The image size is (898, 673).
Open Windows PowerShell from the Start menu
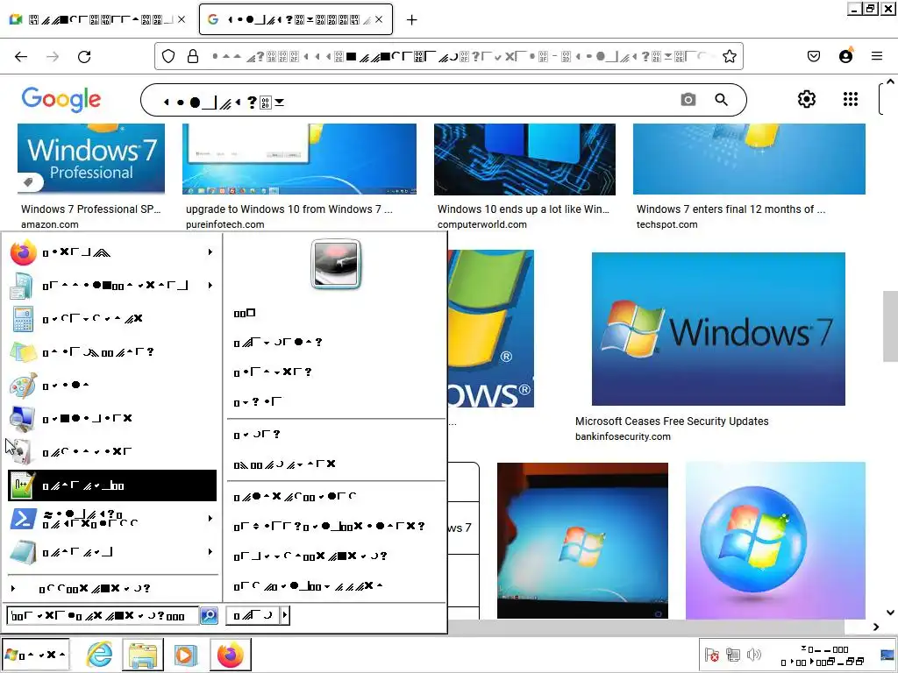(x=112, y=519)
